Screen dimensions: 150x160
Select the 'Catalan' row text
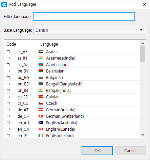[53, 97]
